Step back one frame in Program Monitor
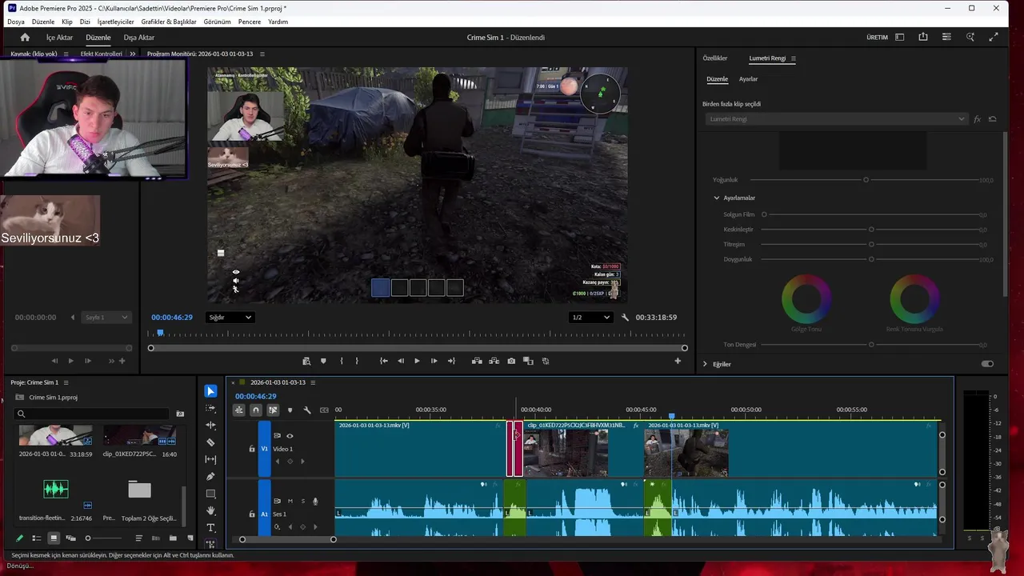 coord(401,361)
